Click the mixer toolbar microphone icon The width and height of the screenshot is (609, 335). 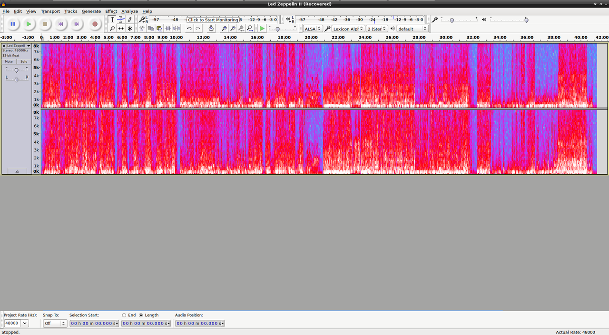point(434,20)
